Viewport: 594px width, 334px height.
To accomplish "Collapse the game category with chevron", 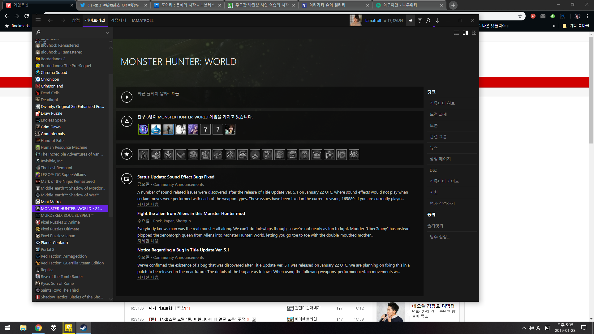I will (111, 47).
